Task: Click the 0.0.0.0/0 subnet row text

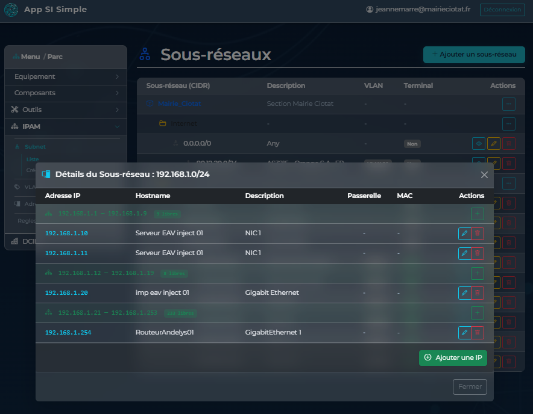Action: pos(197,144)
